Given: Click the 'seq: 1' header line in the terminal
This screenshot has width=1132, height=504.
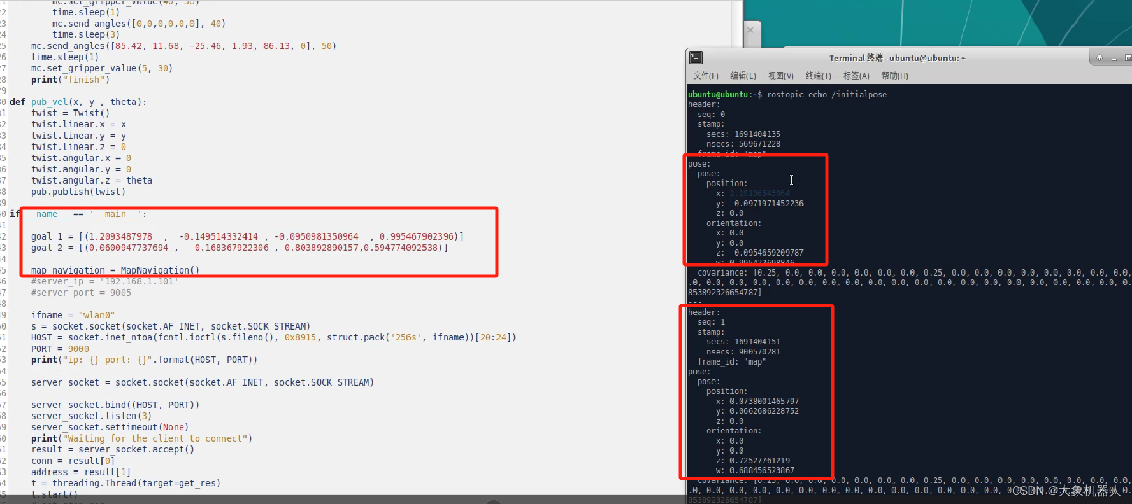Looking at the screenshot, I should pyautogui.click(x=711, y=322).
